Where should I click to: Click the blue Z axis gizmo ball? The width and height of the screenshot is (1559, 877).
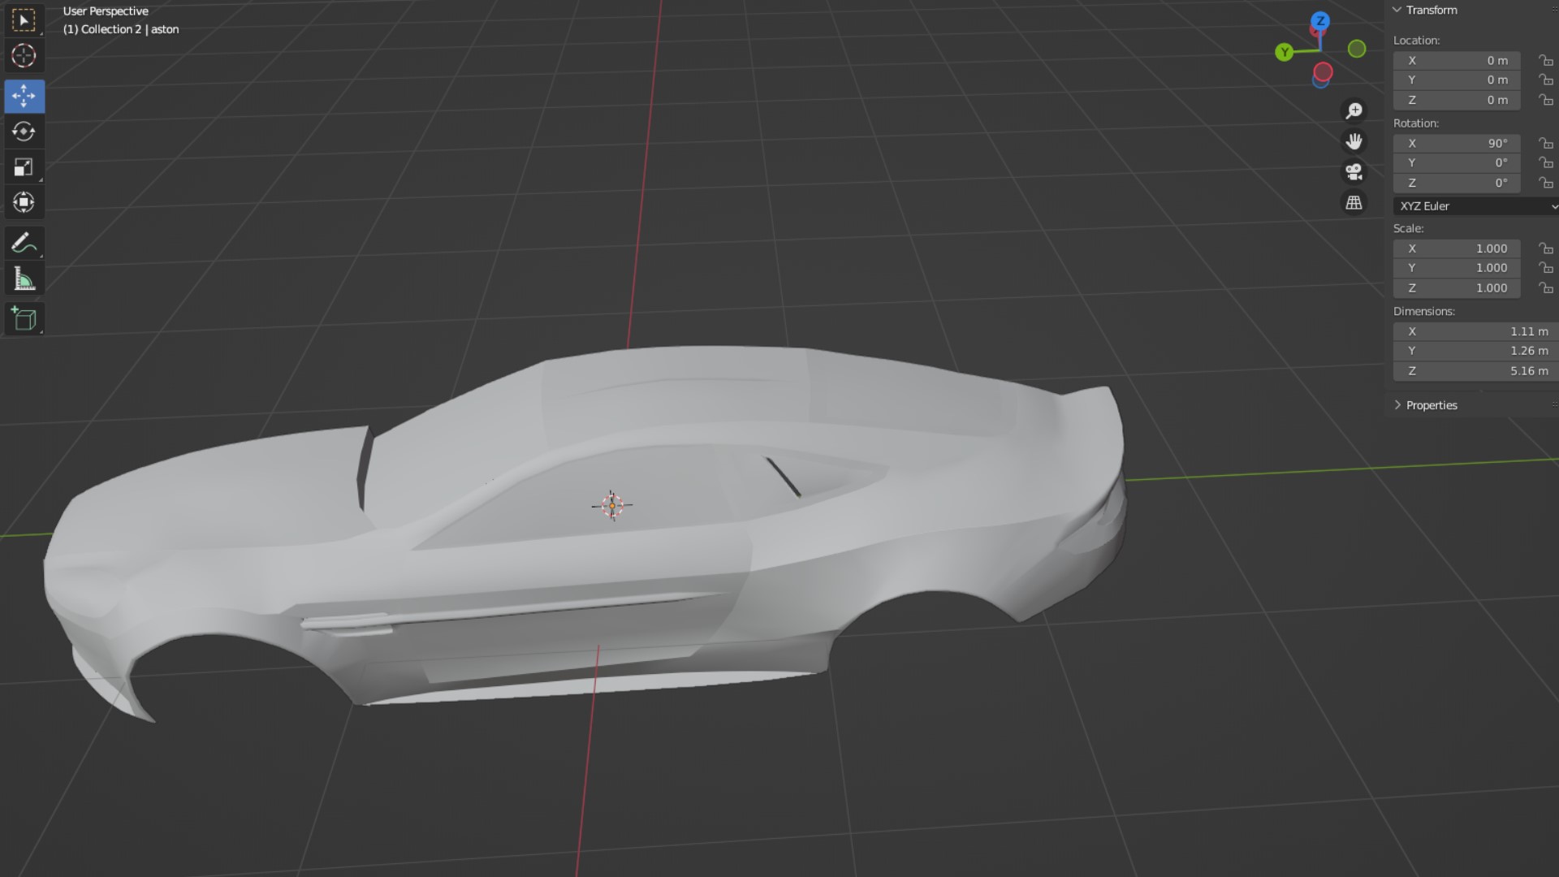click(1321, 21)
